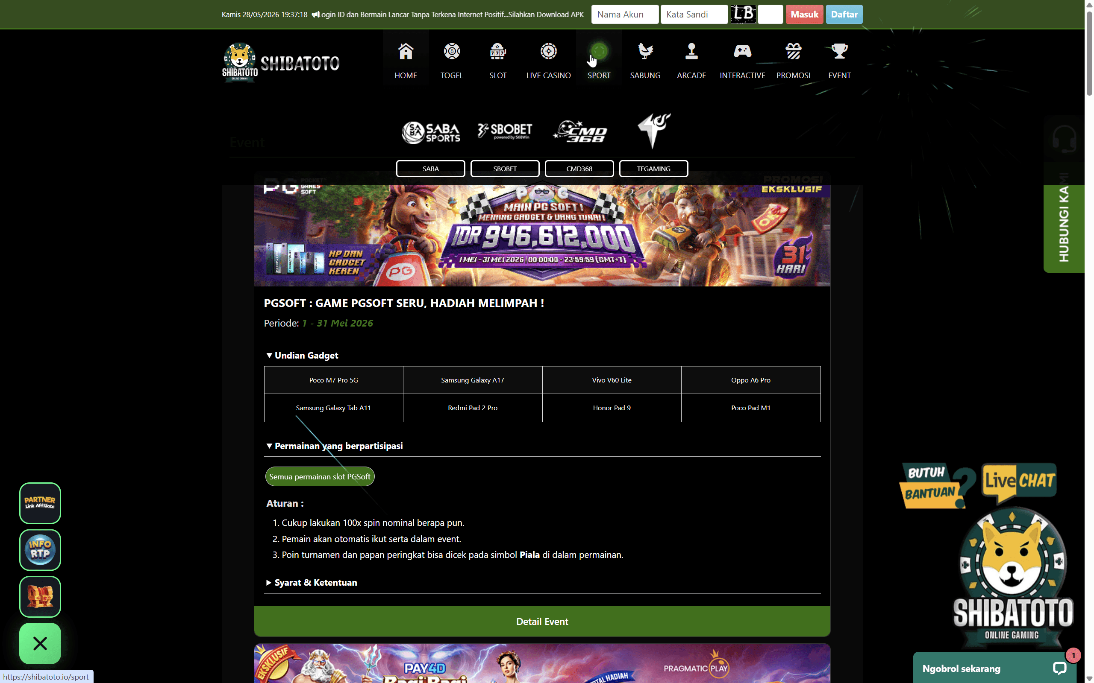Open the HOME house icon

tap(406, 52)
